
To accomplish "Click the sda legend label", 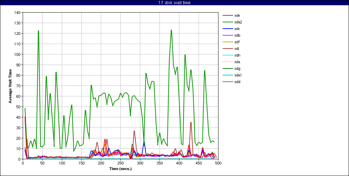I will (237, 62).
